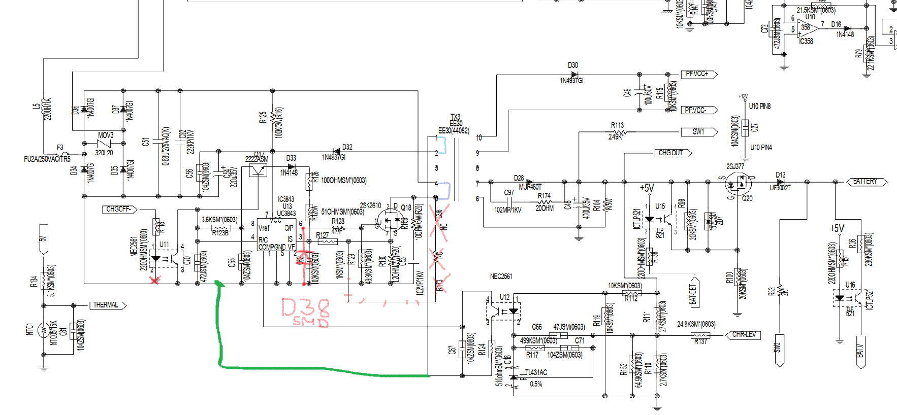Click the Q18 2SK2610 MOSFET symbol
The image size is (897, 415).
tap(390, 221)
